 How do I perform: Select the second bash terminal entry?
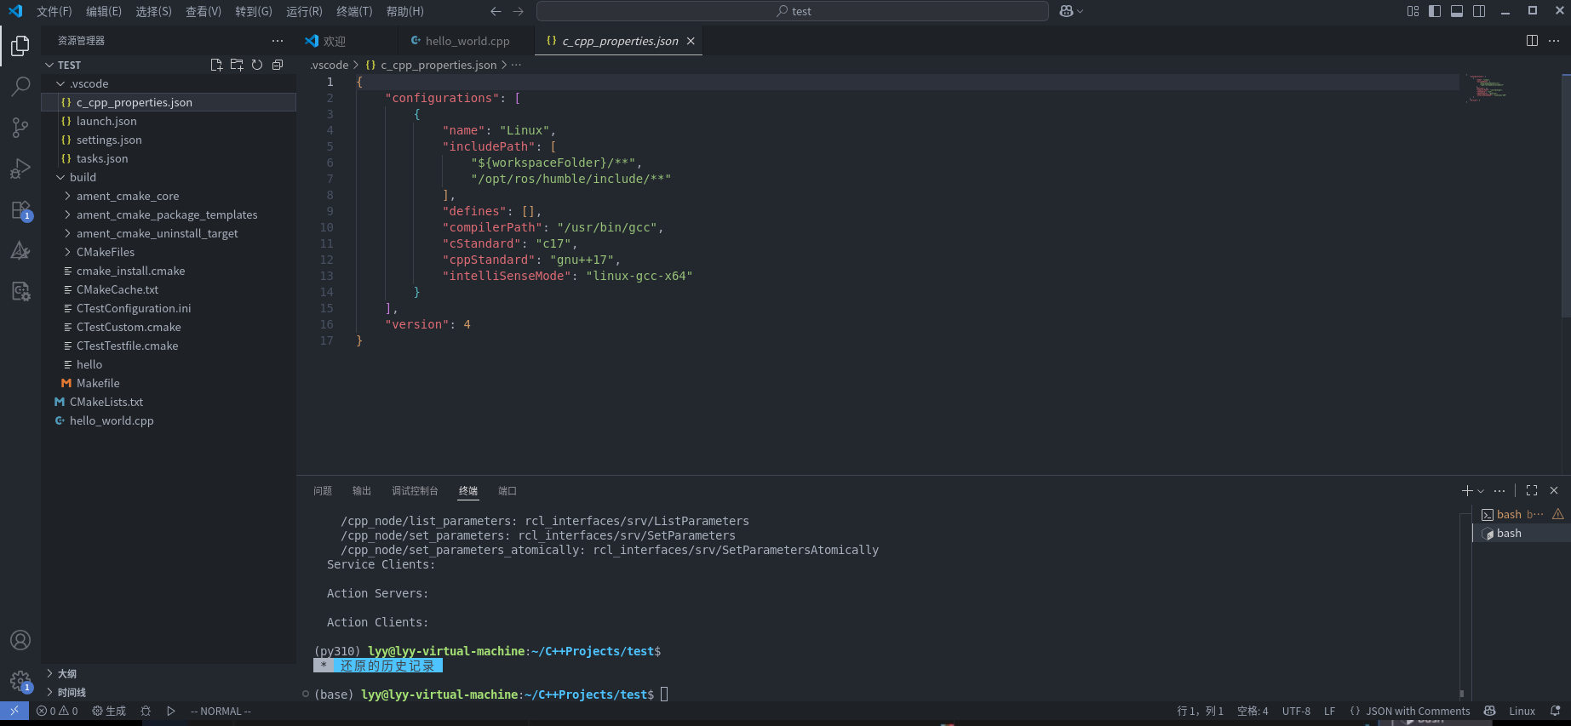coord(1522,533)
